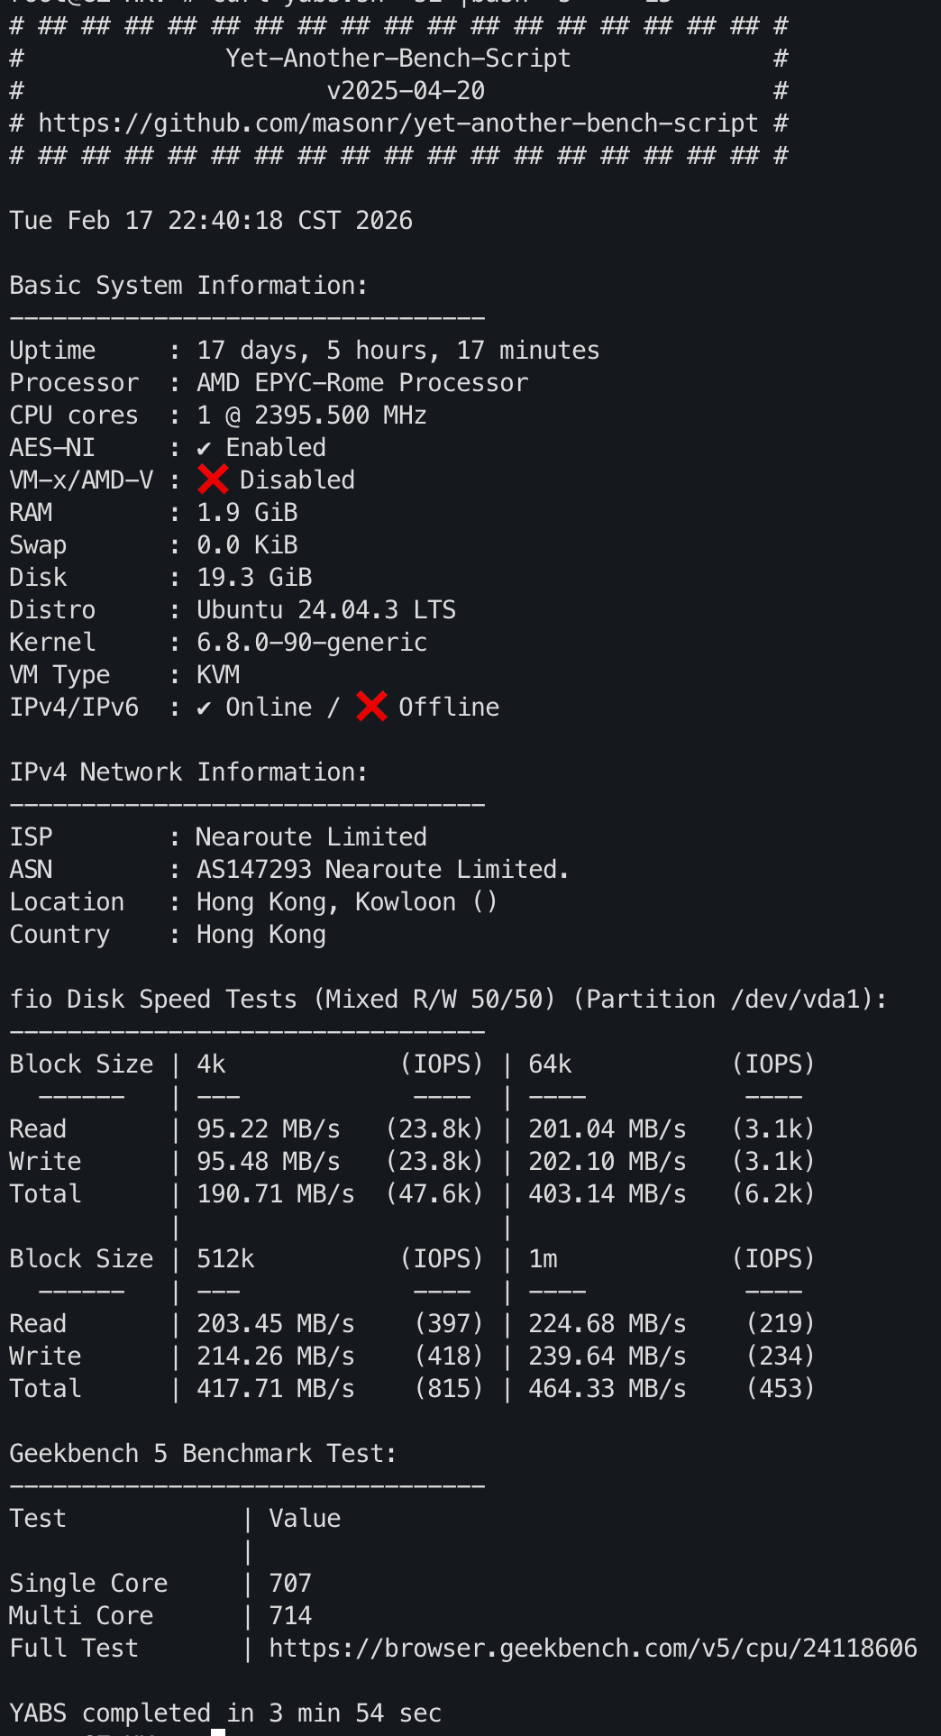Image resolution: width=941 pixels, height=1736 pixels.
Task: Click the Geekbench 5 Benchmark Test heading
Action: (203, 1454)
